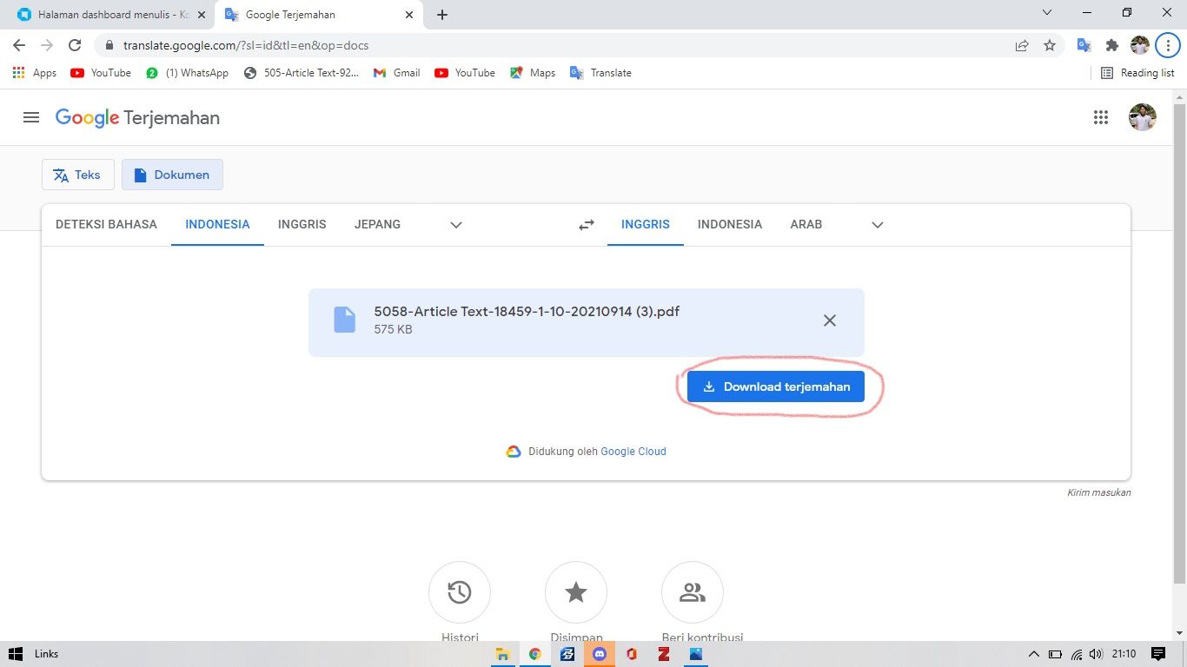Click the Google Terjemahan logo

click(137, 118)
